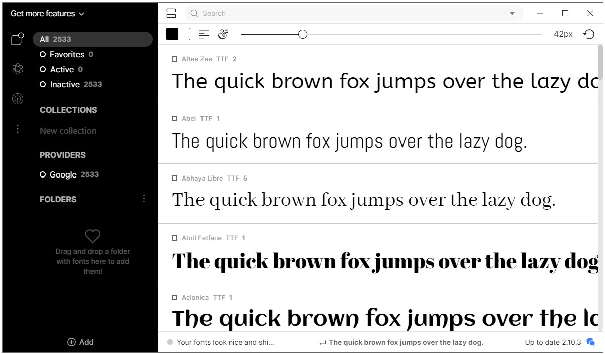The height and width of the screenshot is (354, 605).
Task: Open the ampersand glyphs icon
Action: (223, 34)
